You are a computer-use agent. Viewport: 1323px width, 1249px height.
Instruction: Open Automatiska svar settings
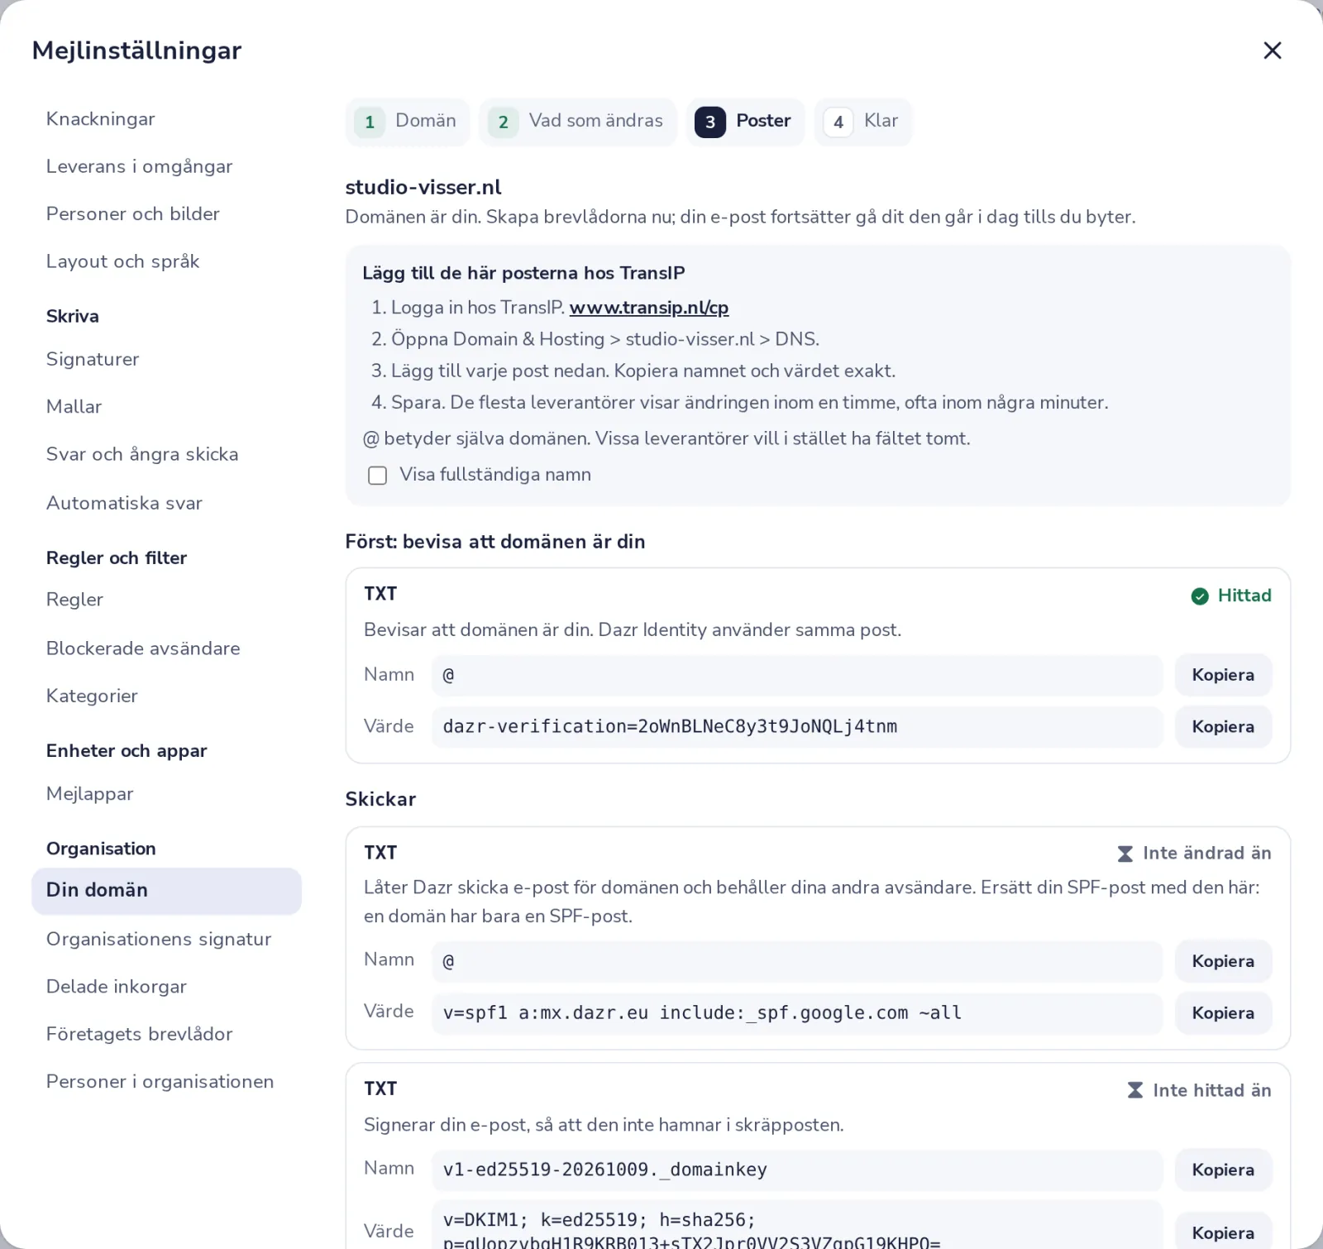click(x=166, y=503)
